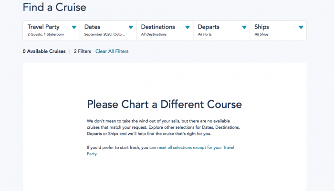Screen dimensions: 334x191
Task: Clear All Filters
Action: pyautogui.click(x=112, y=51)
